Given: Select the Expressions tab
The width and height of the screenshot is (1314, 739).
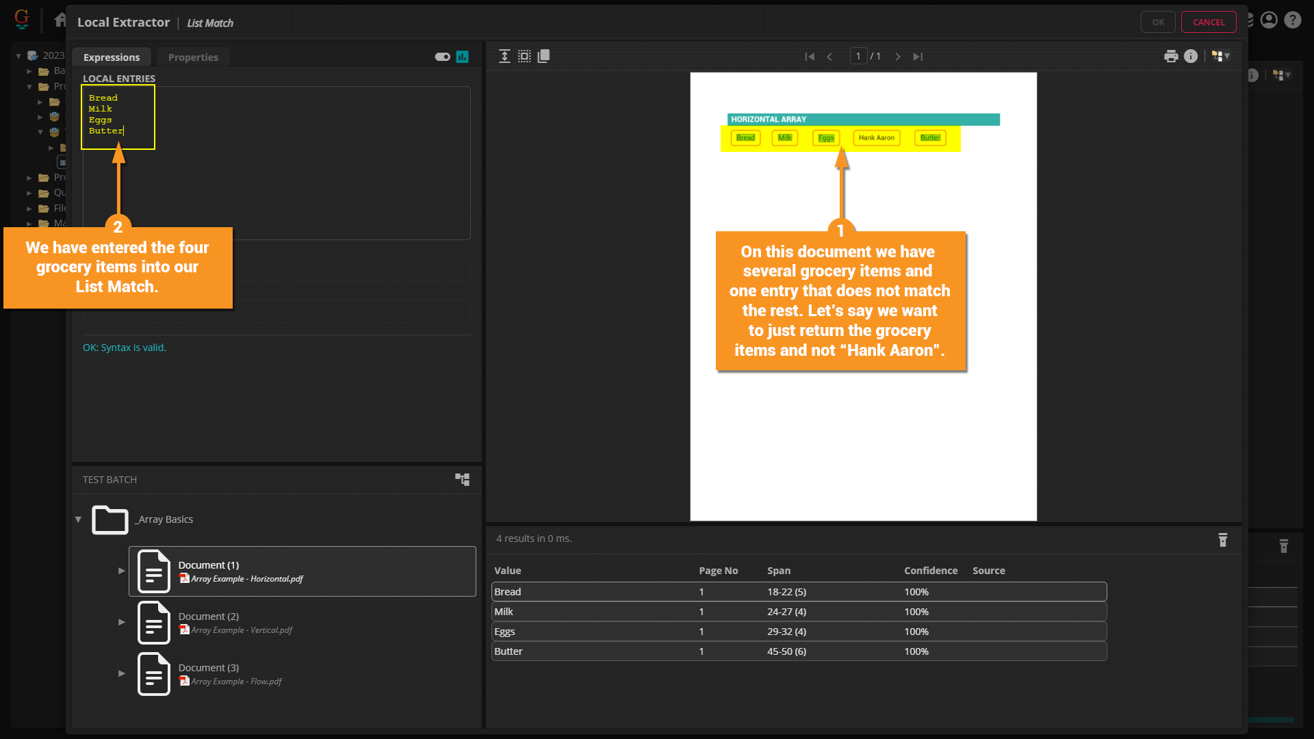Looking at the screenshot, I should [x=112, y=57].
